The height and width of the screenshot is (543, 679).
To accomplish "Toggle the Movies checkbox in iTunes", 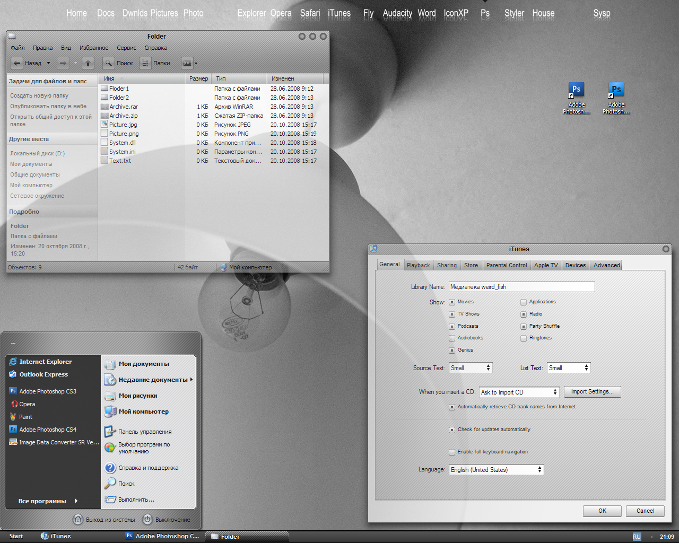I will [x=452, y=302].
